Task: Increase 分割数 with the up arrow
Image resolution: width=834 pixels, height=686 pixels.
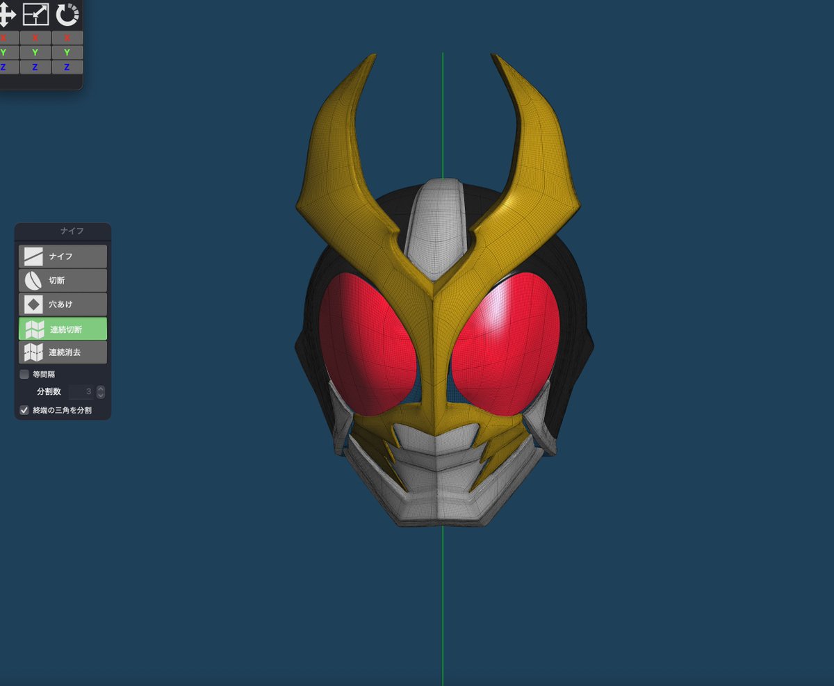Action: pyautogui.click(x=101, y=389)
